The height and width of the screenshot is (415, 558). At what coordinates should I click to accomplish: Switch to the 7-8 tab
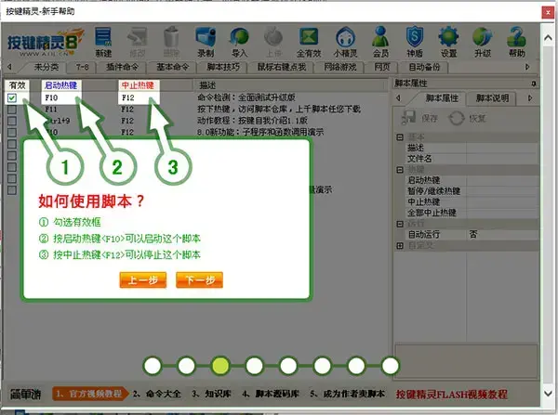82,67
